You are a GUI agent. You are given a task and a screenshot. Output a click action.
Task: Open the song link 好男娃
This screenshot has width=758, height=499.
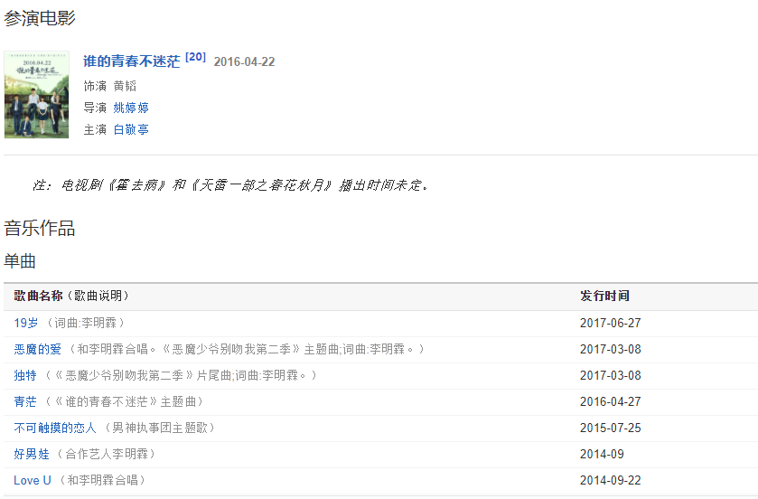pos(32,454)
